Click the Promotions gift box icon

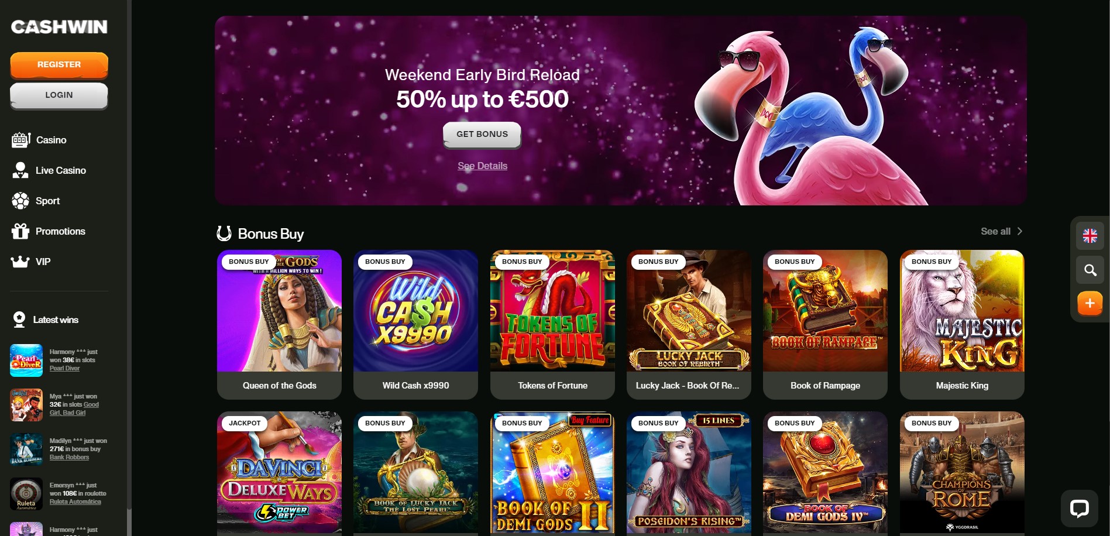[20, 231]
